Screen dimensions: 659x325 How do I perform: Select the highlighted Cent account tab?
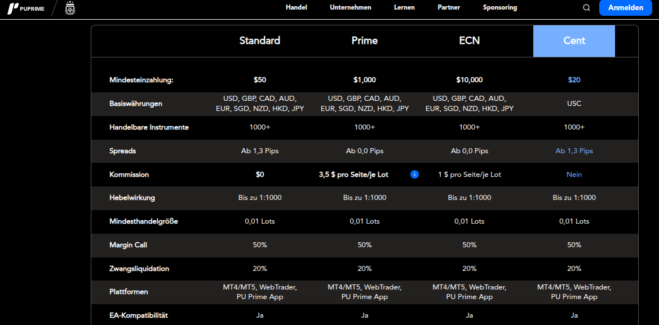click(574, 41)
